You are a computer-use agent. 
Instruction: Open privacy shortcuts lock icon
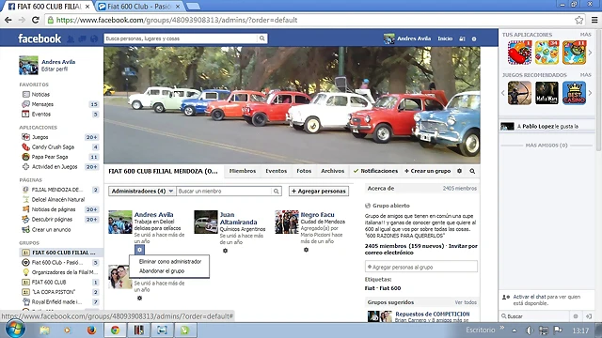tap(462, 38)
